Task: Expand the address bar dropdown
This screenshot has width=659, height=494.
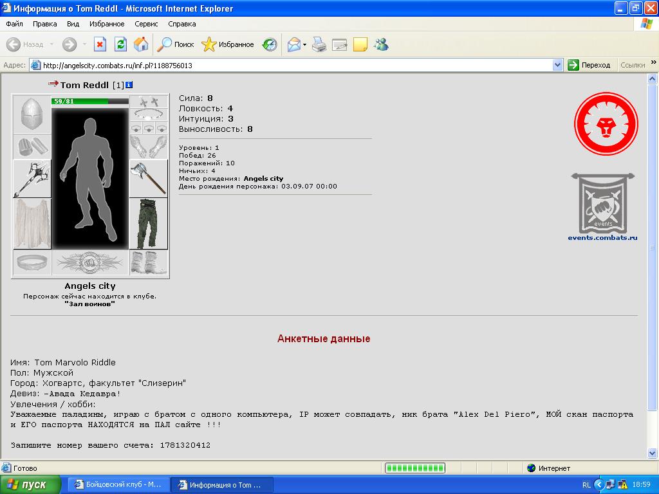Action: coord(558,65)
